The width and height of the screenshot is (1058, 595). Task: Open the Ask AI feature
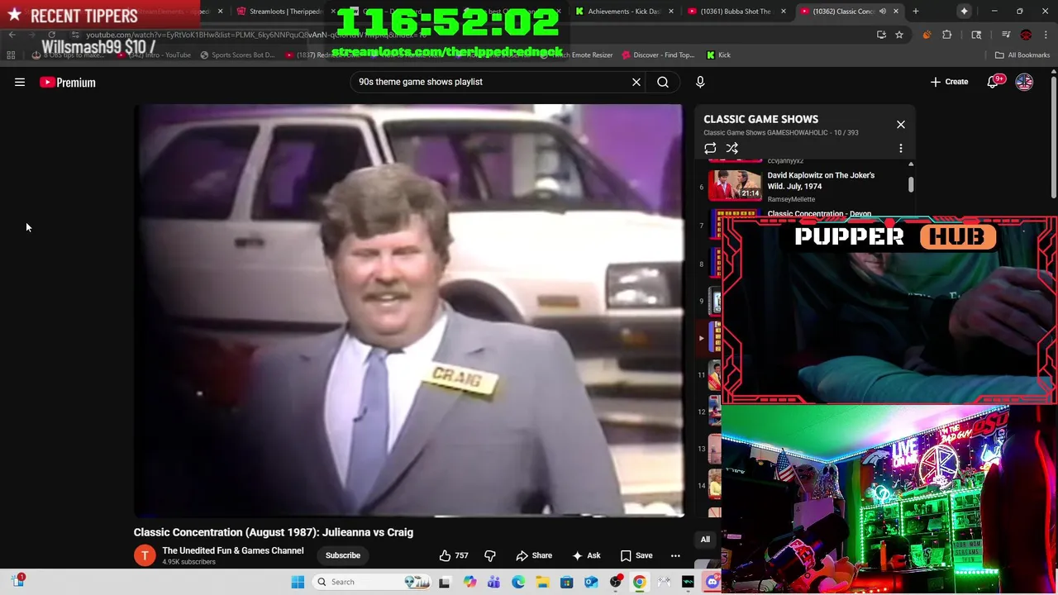point(586,555)
